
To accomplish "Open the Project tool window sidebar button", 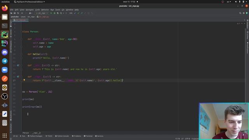I will click(11, 23).
